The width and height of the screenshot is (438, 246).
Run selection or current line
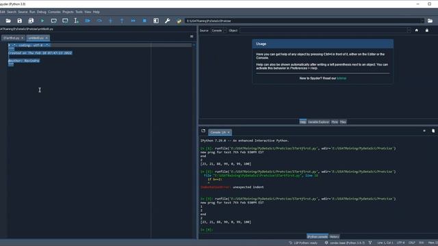[x=76, y=20]
